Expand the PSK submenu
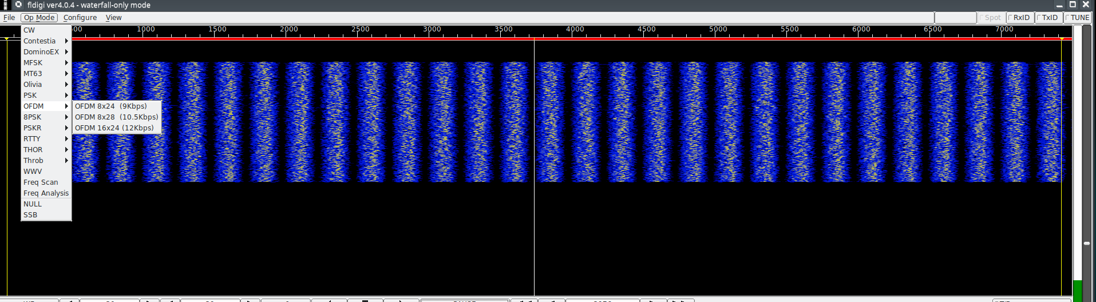The image size is (1096, 302). [46, 96]
